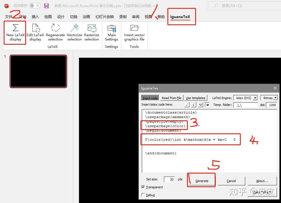Click the \end{document} line

click(x=161, y=153)
